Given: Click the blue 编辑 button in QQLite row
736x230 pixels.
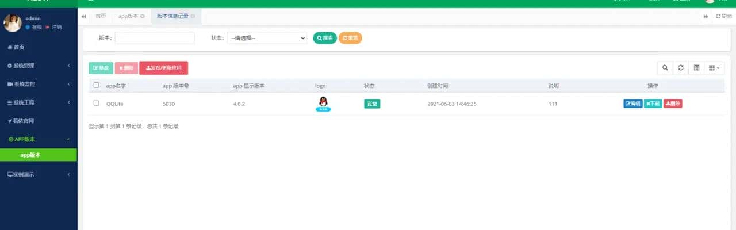Looking at the screenshot, I should click(x=633, y=103).
